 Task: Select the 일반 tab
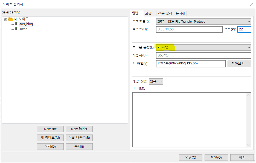[135, 13]
